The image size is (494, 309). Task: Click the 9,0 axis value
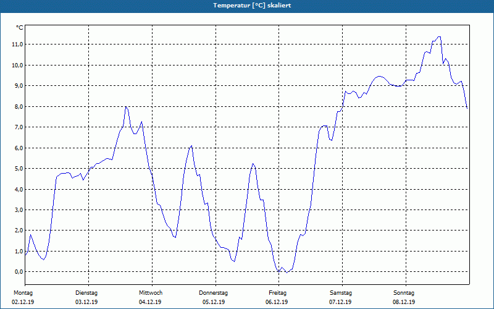tap(18, 86)
